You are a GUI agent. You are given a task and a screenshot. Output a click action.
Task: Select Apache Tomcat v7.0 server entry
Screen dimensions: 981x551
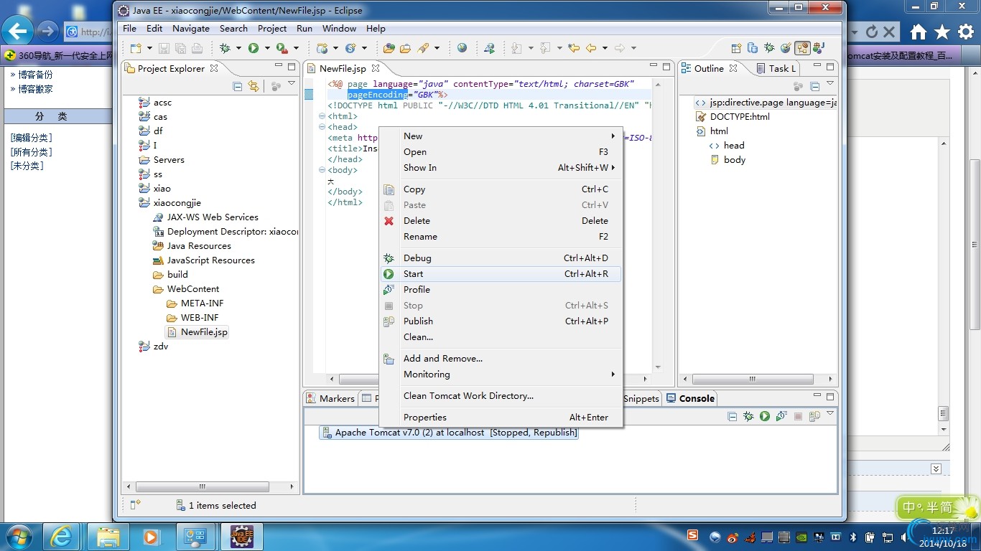(449, 433)
